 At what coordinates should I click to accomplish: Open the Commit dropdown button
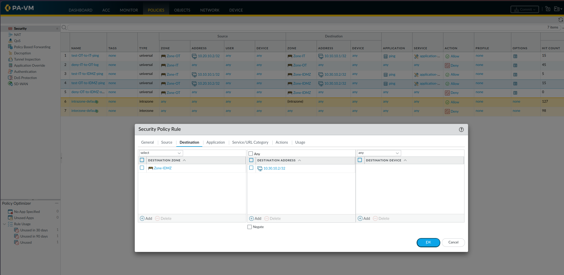point(525,9)
